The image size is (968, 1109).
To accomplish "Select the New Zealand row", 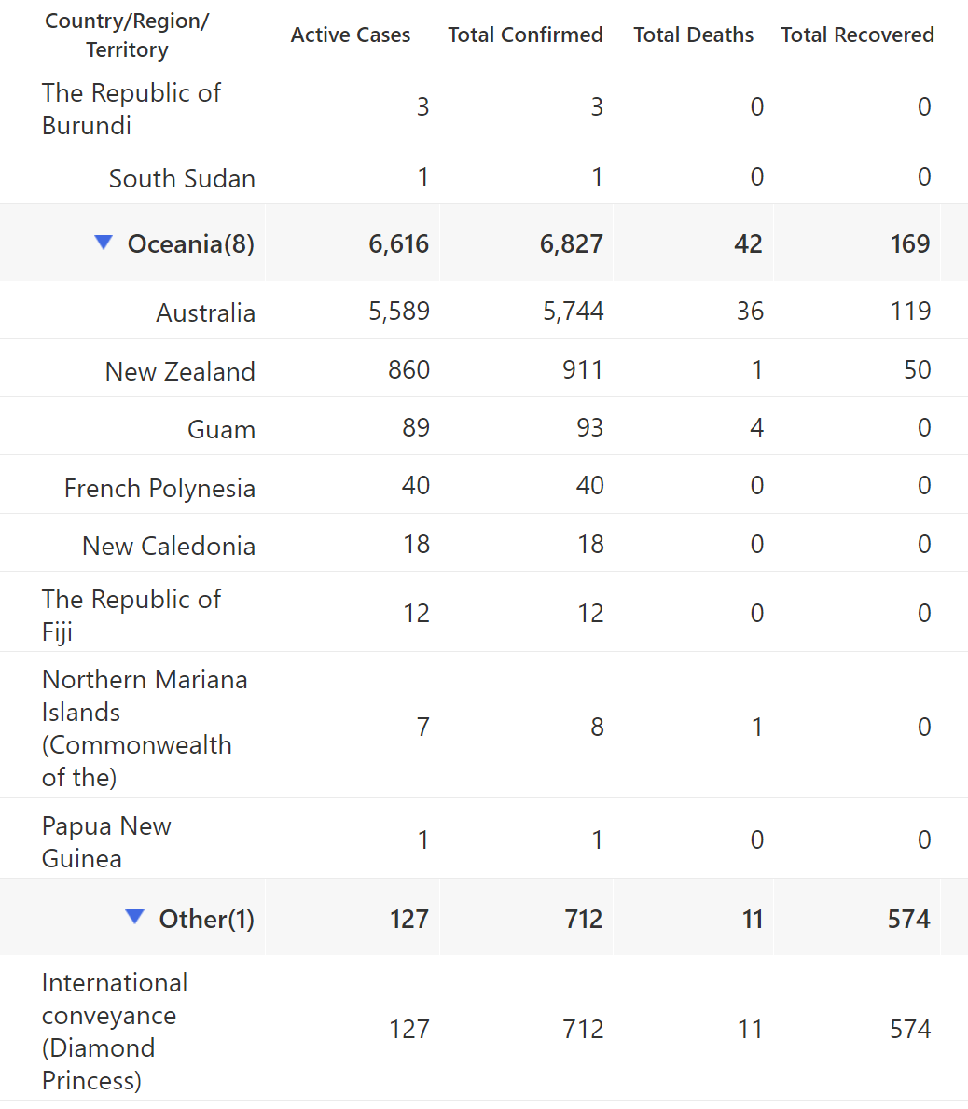I will (484, 367).
